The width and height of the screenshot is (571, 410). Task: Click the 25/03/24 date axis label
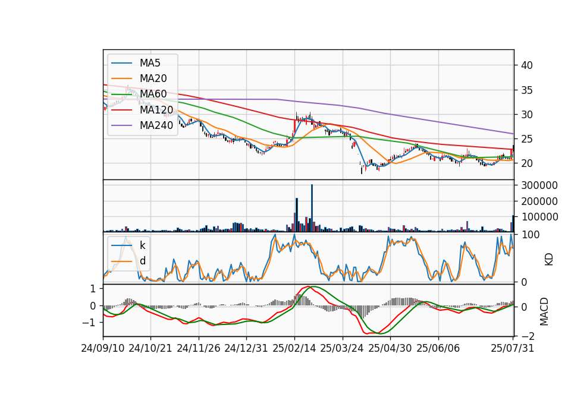point(342,348)
